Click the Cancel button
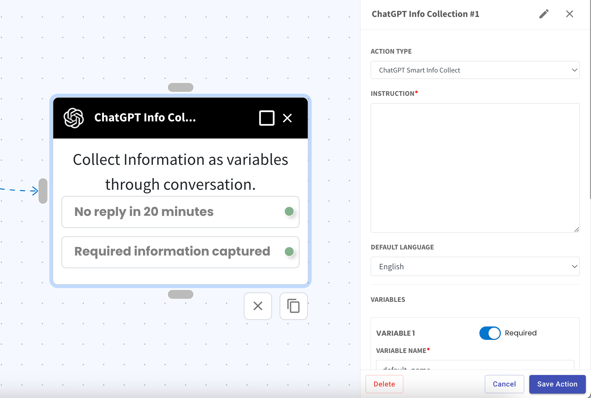Viewport: 591px width, 398px height. pos(504,384)
